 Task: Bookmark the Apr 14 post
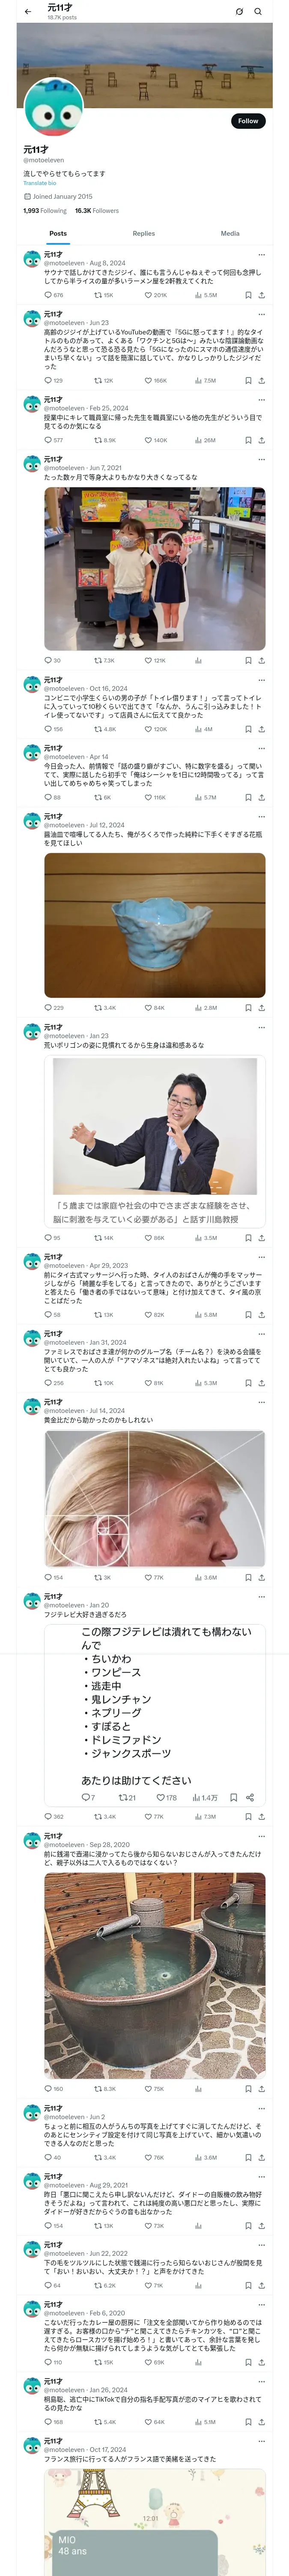(248, 797)
